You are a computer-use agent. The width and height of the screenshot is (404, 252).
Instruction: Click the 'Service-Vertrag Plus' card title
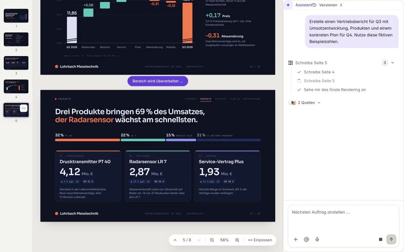(x=221, y=162)
